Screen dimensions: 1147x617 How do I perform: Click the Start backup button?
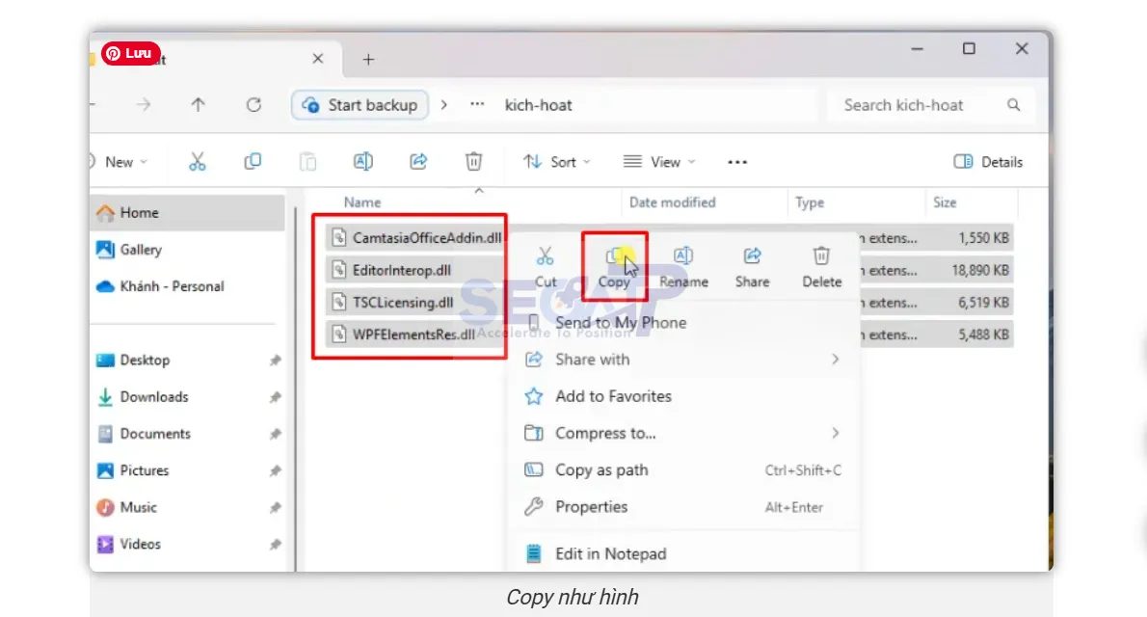359,105
